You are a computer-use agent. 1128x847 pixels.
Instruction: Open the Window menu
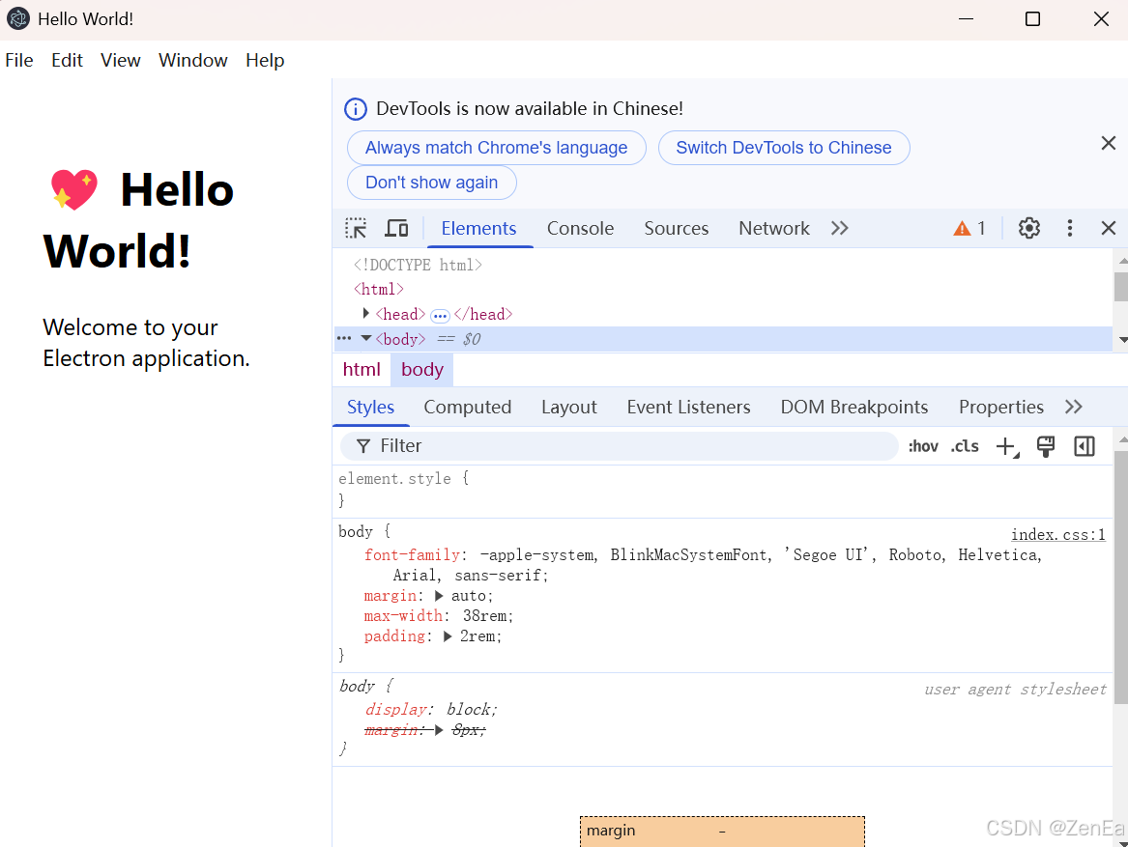pyautogui.click(x=192, y=61)
